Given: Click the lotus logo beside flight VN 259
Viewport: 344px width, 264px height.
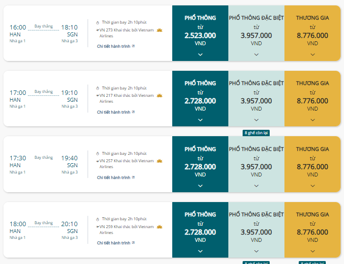Looking at the screenshot, I should 159,227.
